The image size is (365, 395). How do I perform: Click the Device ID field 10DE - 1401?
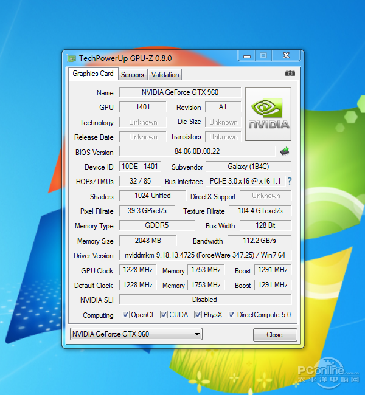click(x=140, y=167)
